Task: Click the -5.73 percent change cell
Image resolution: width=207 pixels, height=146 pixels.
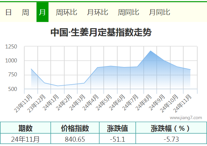Action: point(171,139)
